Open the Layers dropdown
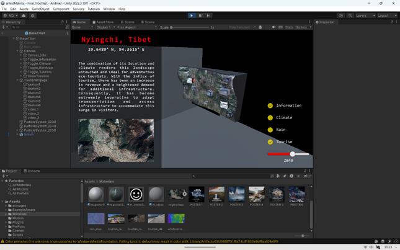 [363, 16]
